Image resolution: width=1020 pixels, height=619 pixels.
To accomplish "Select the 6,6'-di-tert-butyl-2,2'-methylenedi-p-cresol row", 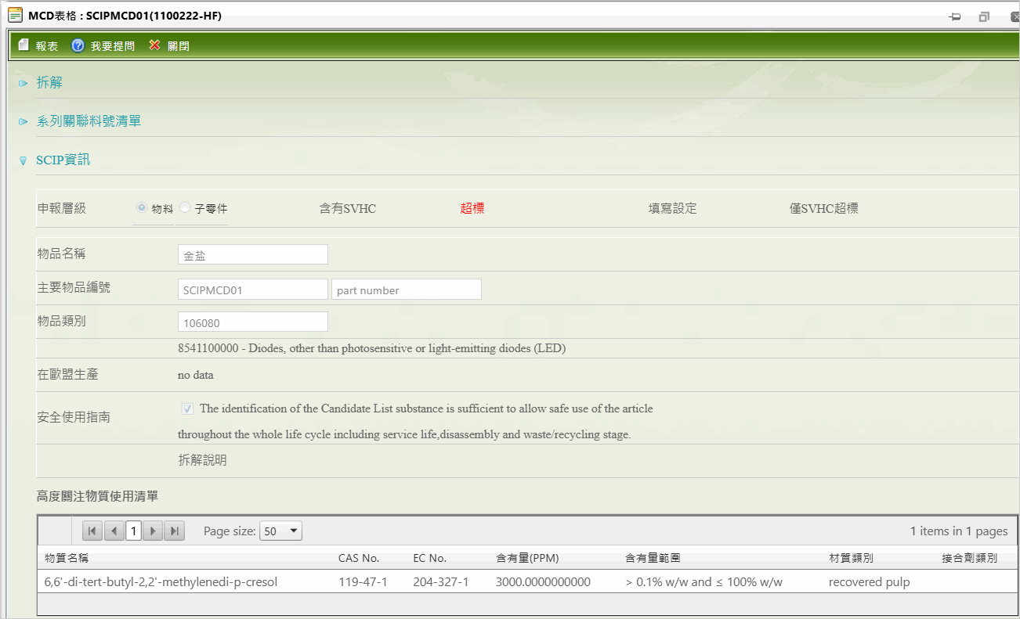I will (527, 581).
